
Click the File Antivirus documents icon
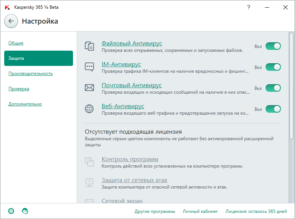[89, 46]
